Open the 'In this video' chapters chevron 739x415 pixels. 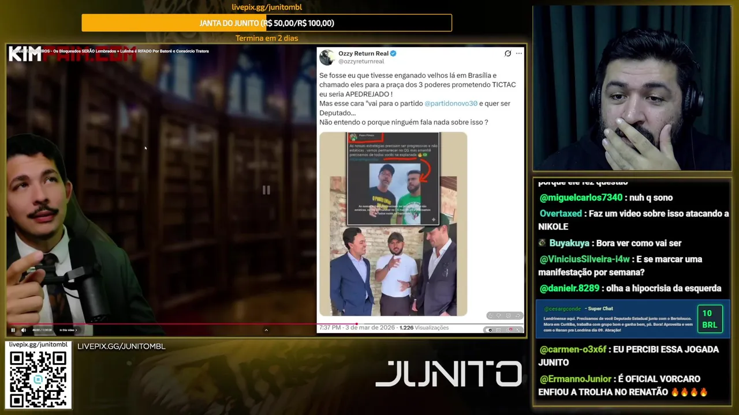pyautogui.click(x=76, y=330)
